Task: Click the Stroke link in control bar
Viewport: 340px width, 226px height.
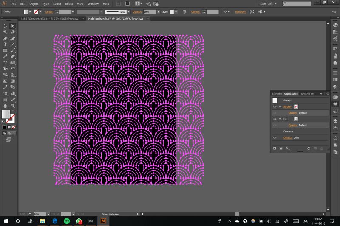Action: (x=49, y=12)
